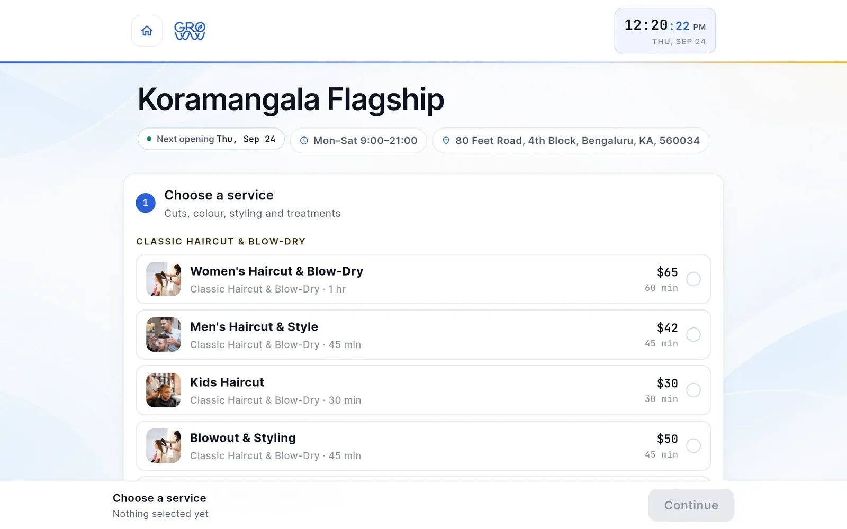The width and height of the screenshot is (847, 529).
Task: Click the Blowout & Styling title
Action: [243, 438]
